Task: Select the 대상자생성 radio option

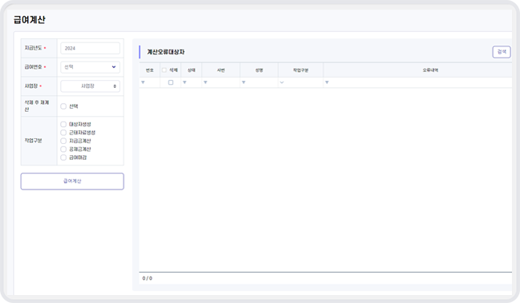Action: [63, 125]
